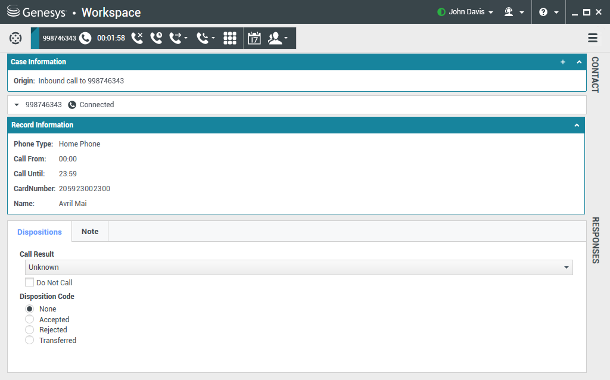This screenshot has height=380, width=610.
Task: Click the instant conference call icon
Action: (x=203, y=38)
